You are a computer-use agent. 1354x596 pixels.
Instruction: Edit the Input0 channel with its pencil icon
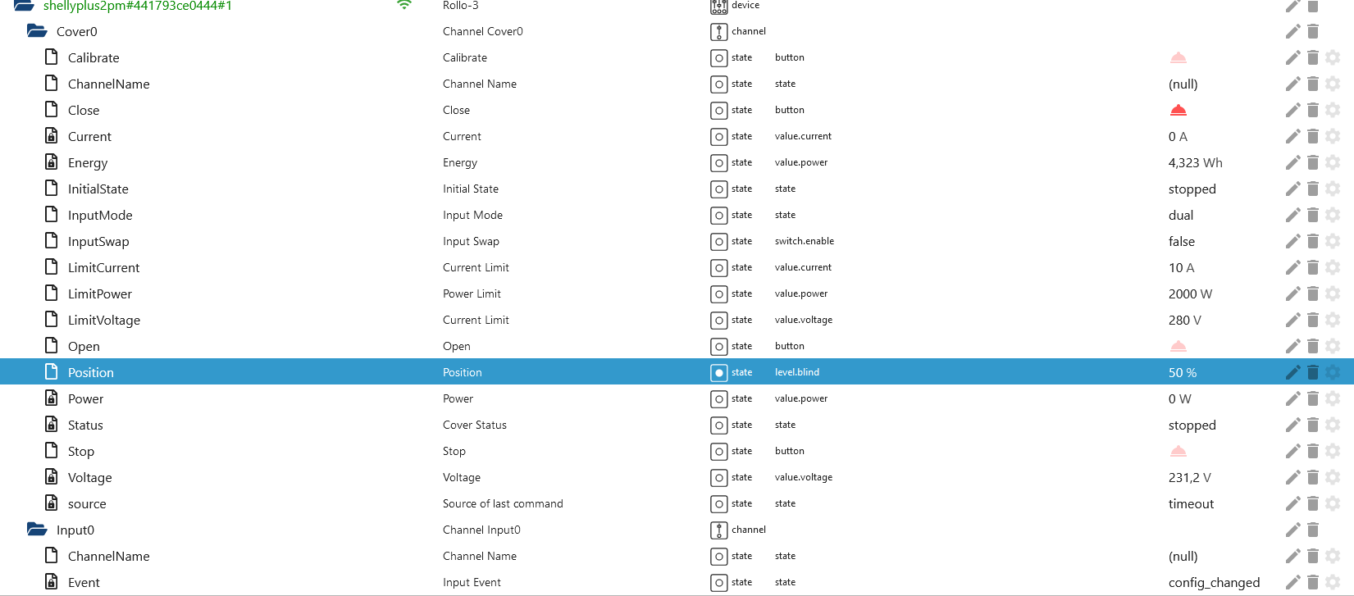[x=1292, y=530]
